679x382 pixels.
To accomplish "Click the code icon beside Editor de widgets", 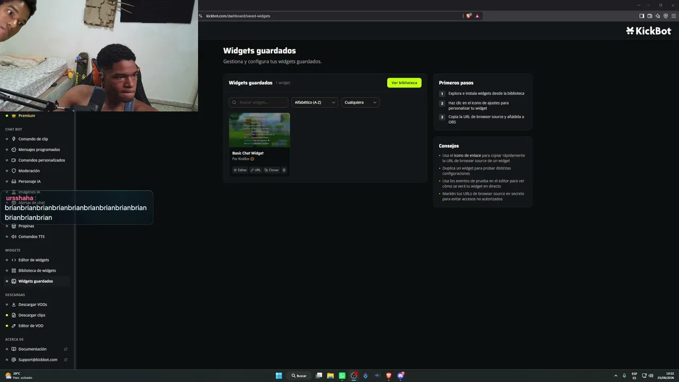I will (x=14, y=260).
